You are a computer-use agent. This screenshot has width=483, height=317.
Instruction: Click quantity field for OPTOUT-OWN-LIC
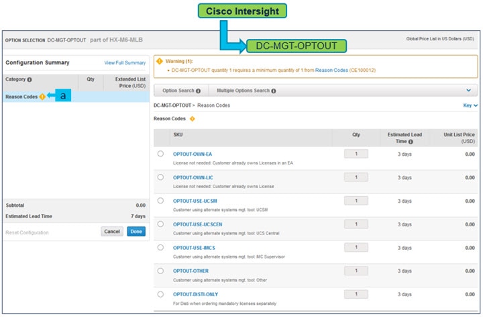(356, 177)
